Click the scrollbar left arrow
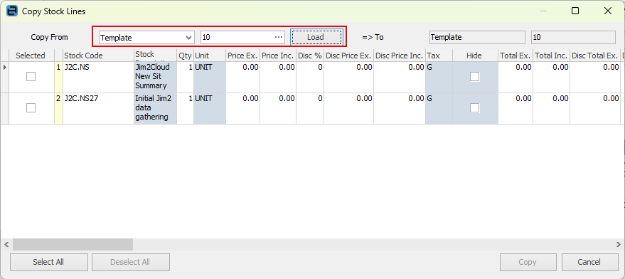This screenshot has height=279, width=625. [6, 244]
